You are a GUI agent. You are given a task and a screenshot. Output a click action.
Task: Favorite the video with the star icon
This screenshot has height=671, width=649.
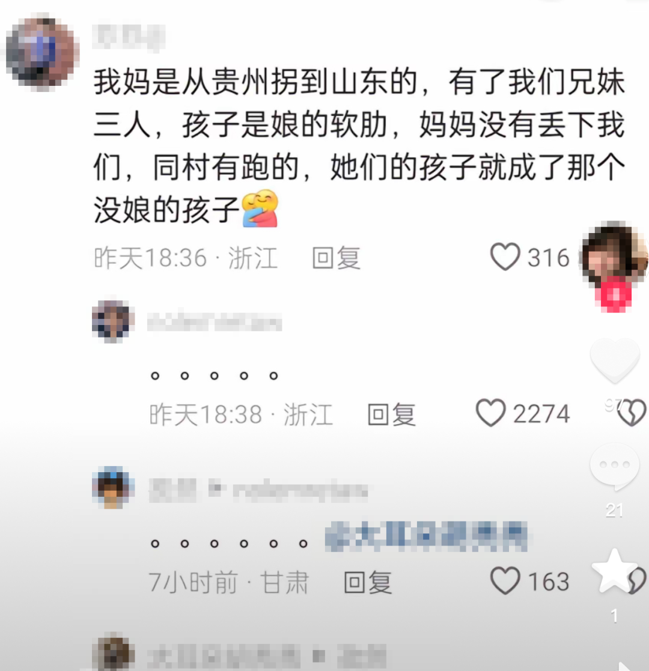pos(614,571)
